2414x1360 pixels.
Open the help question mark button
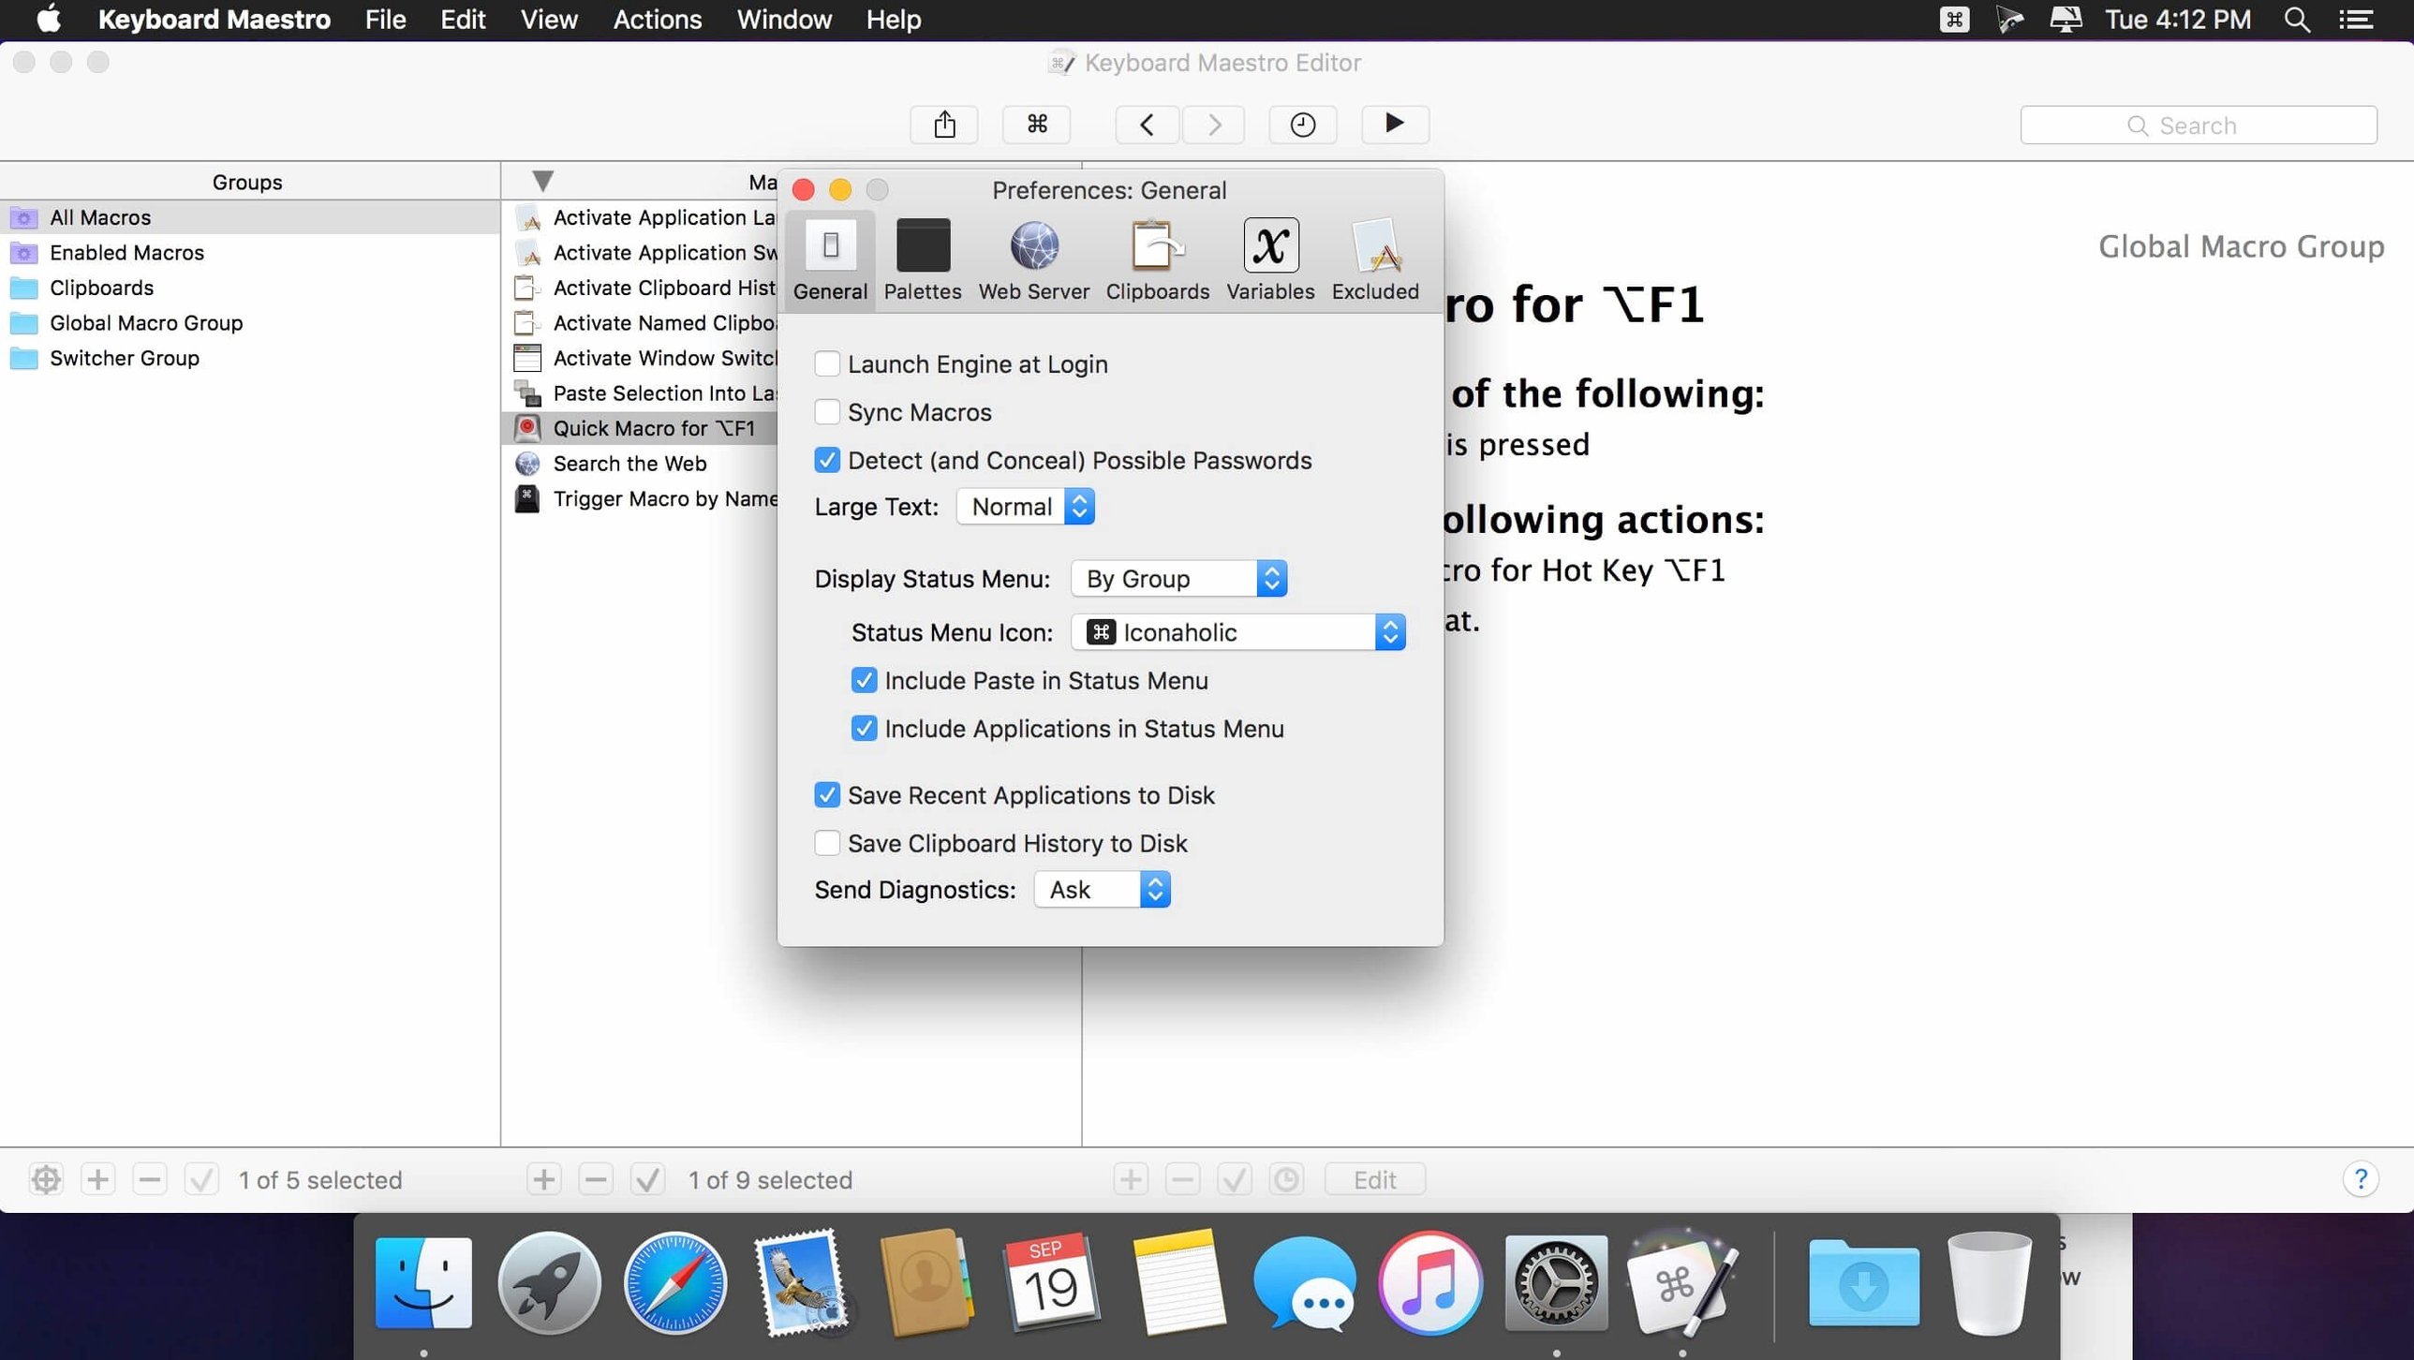(x=2361, y=1179)
